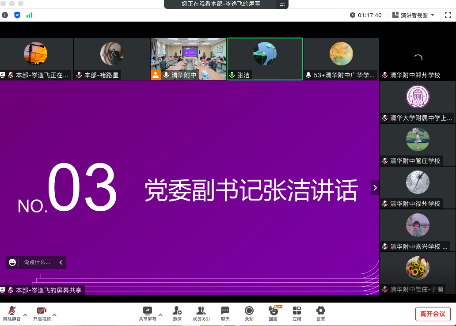Click the 共享屏幕 share screen icon

click(148, 311)
